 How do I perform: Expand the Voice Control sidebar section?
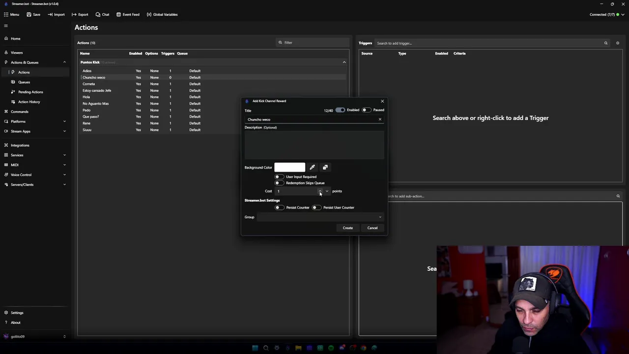point(34,175)
